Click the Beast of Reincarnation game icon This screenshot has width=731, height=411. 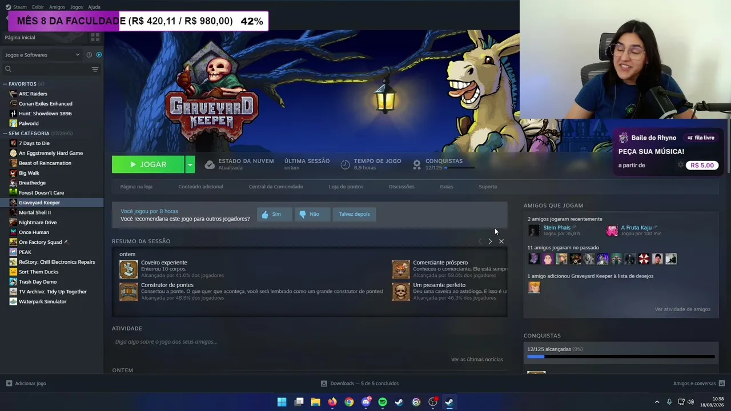click(13, 163)
